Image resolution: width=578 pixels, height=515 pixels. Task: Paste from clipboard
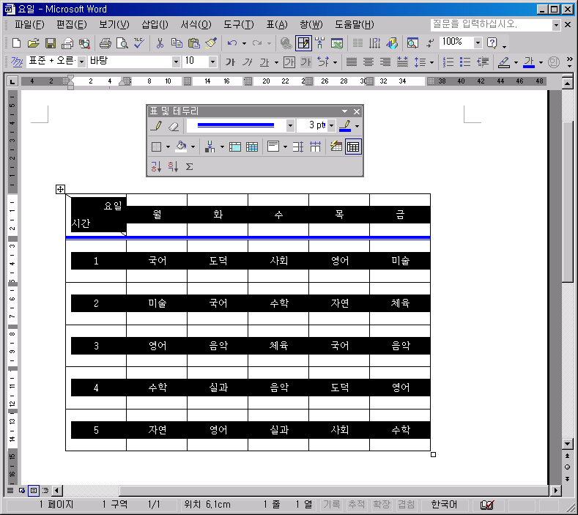pyautogui.click(x=194, y=43)
